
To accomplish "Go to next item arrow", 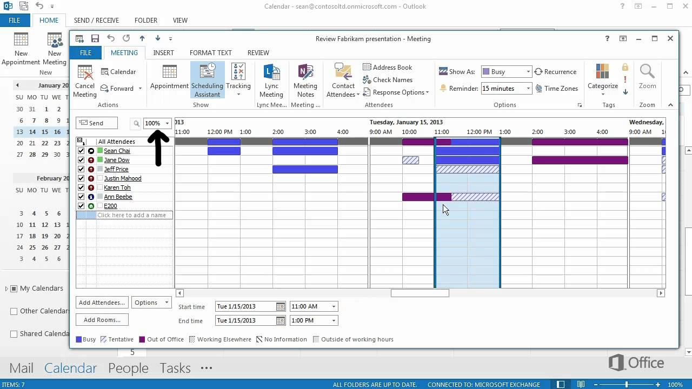I will pyautogui.click(x=158, y=38).
